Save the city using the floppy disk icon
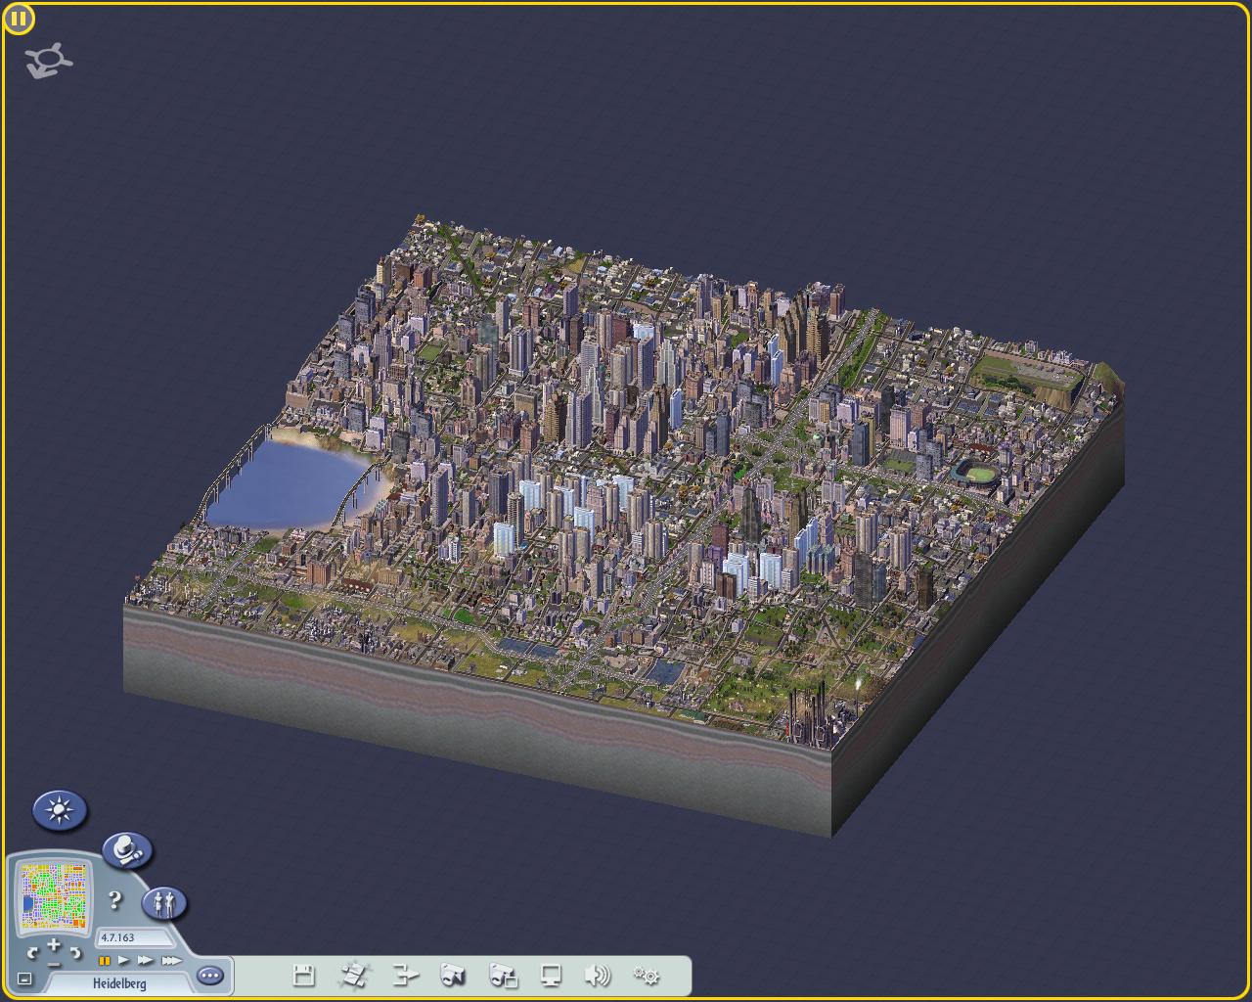 pos(304,975)
